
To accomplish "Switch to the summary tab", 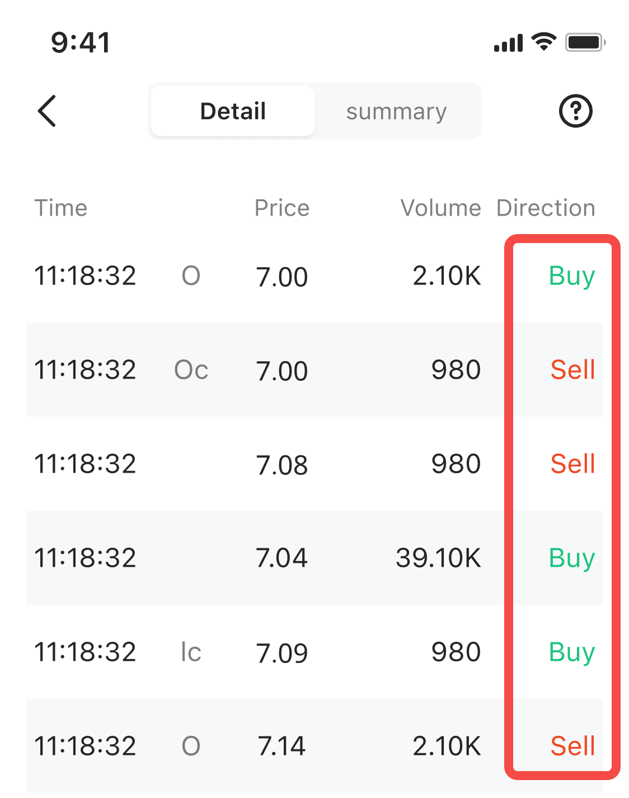I will pyautogui.click(x=396, y=111).
